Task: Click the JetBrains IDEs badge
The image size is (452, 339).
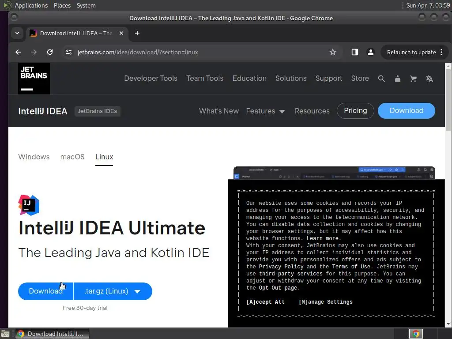Action: [x=98, y=111]
